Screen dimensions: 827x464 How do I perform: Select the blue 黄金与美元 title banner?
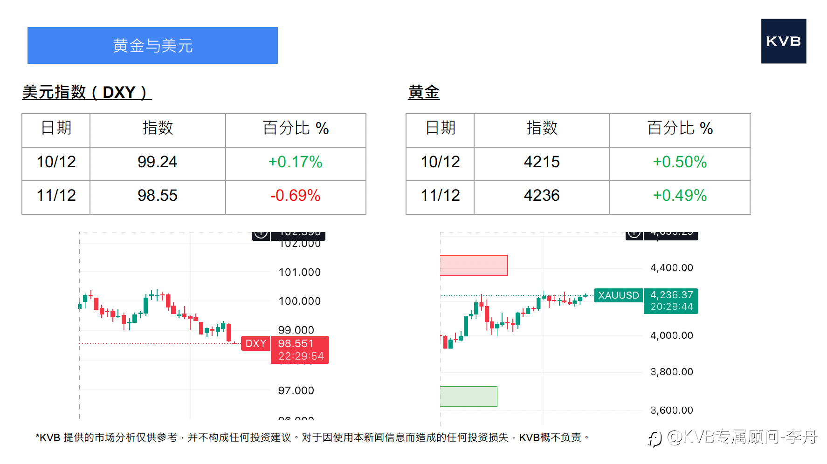pos(152,46)
